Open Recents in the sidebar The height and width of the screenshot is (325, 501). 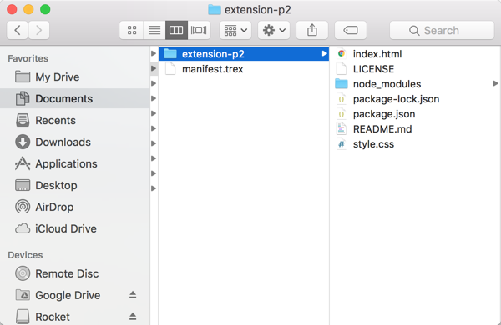coord(75,120)
